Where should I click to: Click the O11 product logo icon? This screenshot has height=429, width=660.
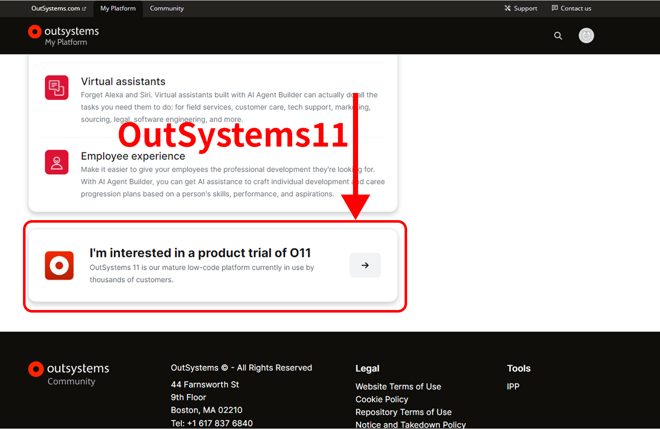[x=59, y=266]
